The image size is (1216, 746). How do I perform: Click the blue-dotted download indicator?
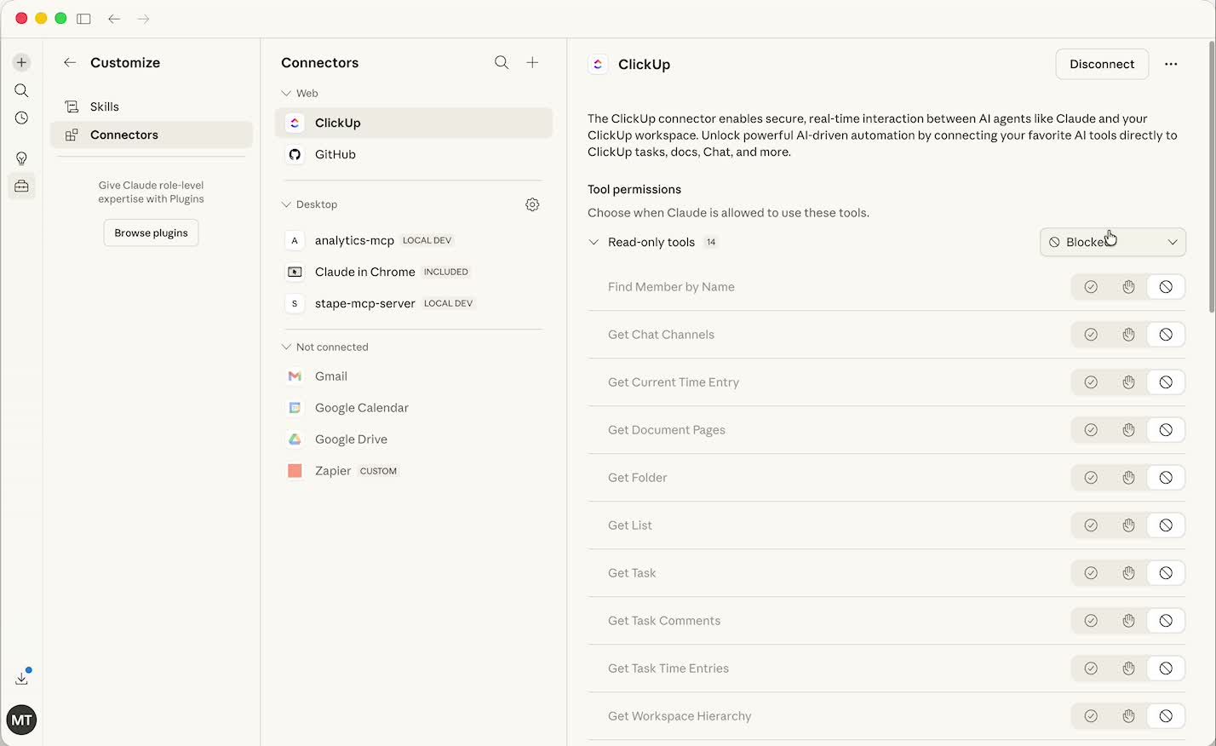click(x=21, y=676)
